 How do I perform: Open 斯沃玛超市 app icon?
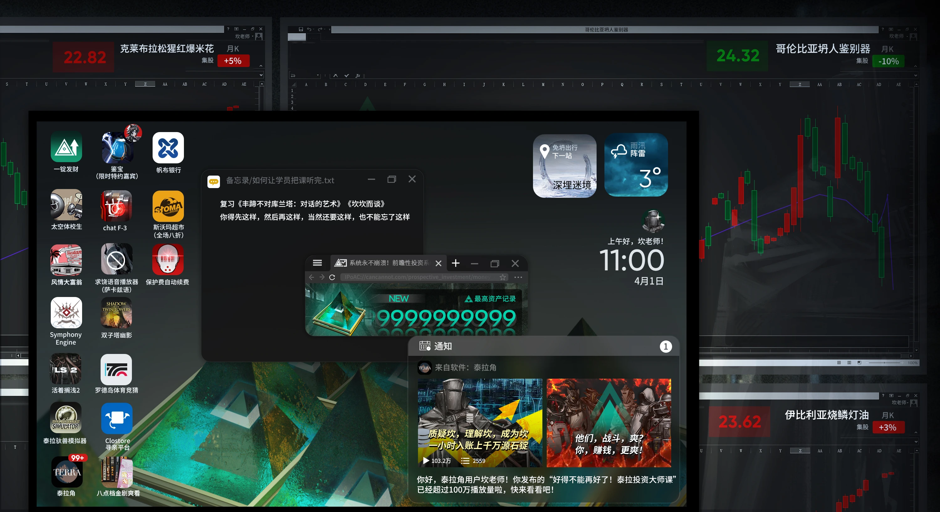168,206
